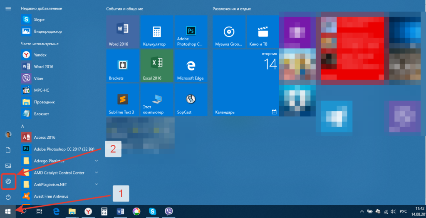Open Yandex browser from the taskbar
This screenshot has height=218, width=426.
pyautogui.click(x=88, y=211)
